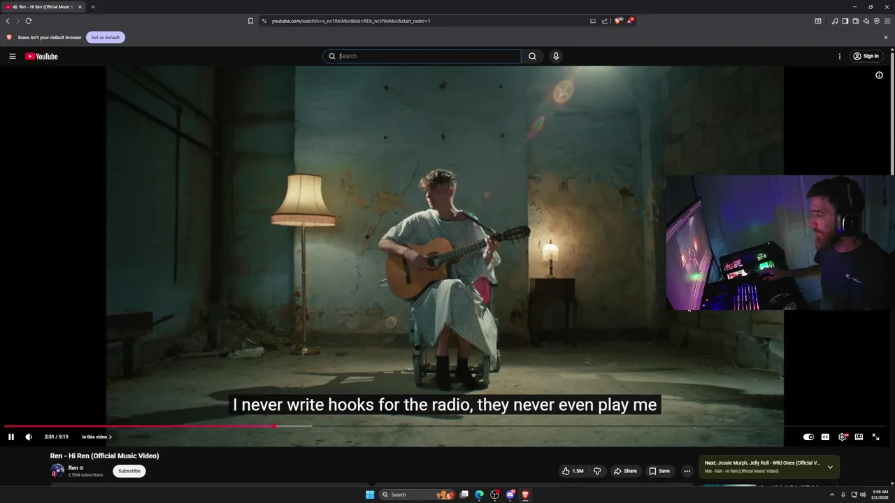This screenshot has height=503, width=895.
Task: Expand the In this video chapters
Action: pos(97,437)
